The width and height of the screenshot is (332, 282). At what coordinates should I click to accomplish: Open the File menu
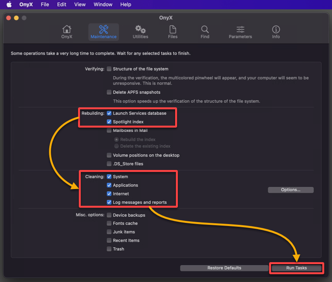pos(45,4)
